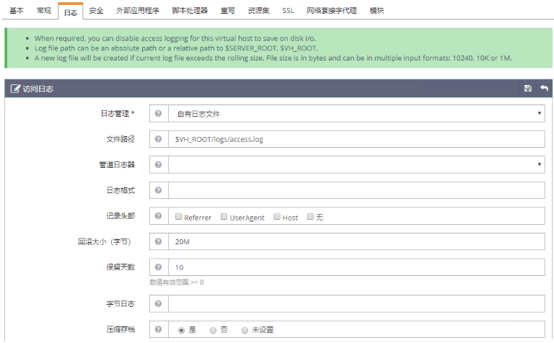Image resolution: width=554 pixels, height=343 pixels.
Task: Click the 日志格式 input field
Action: tap(356, 190)
